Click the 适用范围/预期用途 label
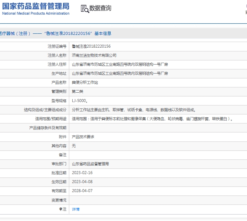Viewport: 247px width, 221px height. pyautogui.click(x=51, y=119)
